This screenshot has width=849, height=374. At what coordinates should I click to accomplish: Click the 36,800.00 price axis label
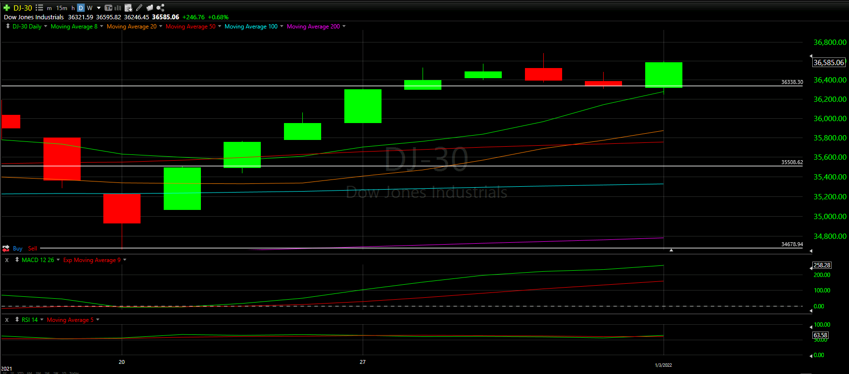point(830,42)
